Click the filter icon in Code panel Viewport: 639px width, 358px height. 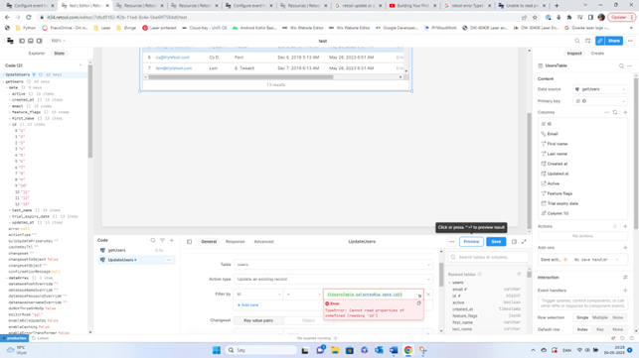(162, 240)
